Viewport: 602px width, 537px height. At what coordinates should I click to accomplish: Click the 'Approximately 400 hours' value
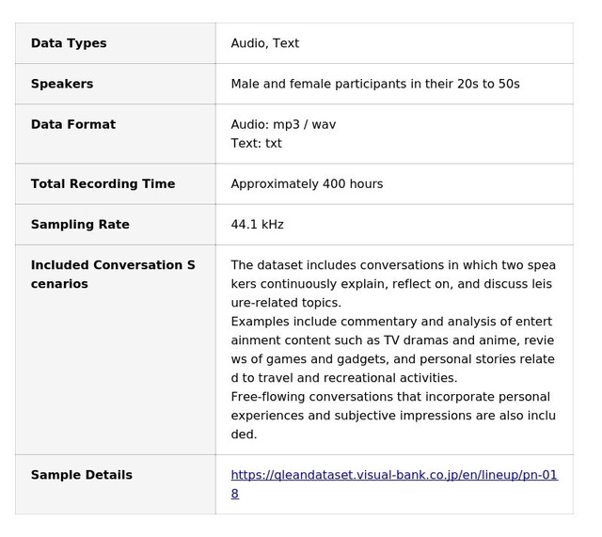(x=307, y=183)
